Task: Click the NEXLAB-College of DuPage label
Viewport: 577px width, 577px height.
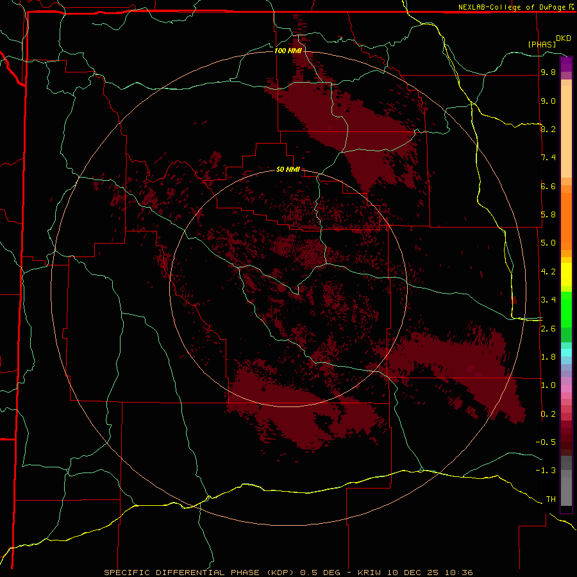Action: (512, 7)
